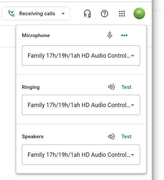Click the Receiving calls status button

(x=36, y=14)
